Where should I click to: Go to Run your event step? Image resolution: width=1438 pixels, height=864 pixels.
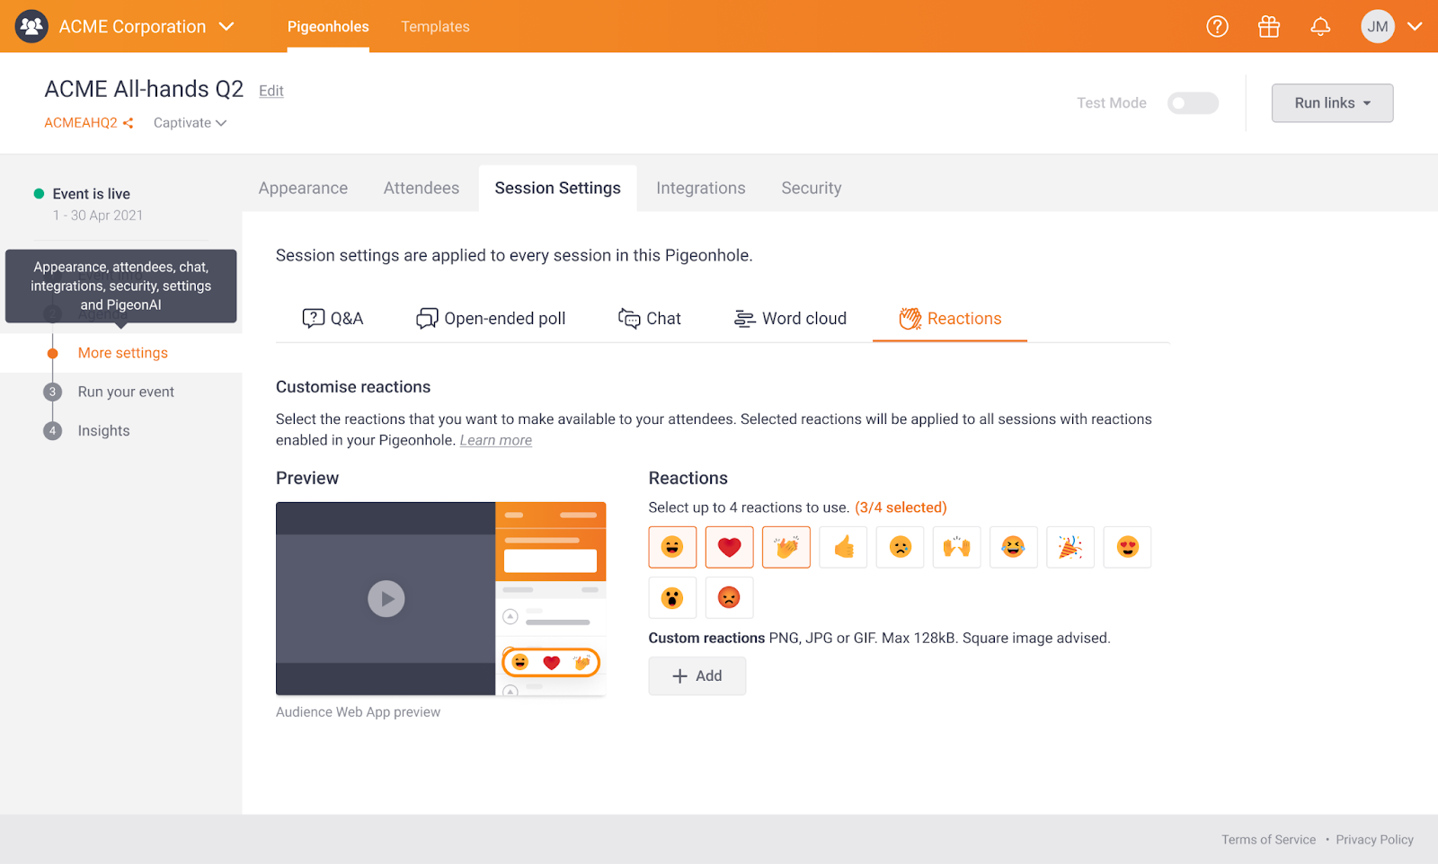[x=126, y=392]
